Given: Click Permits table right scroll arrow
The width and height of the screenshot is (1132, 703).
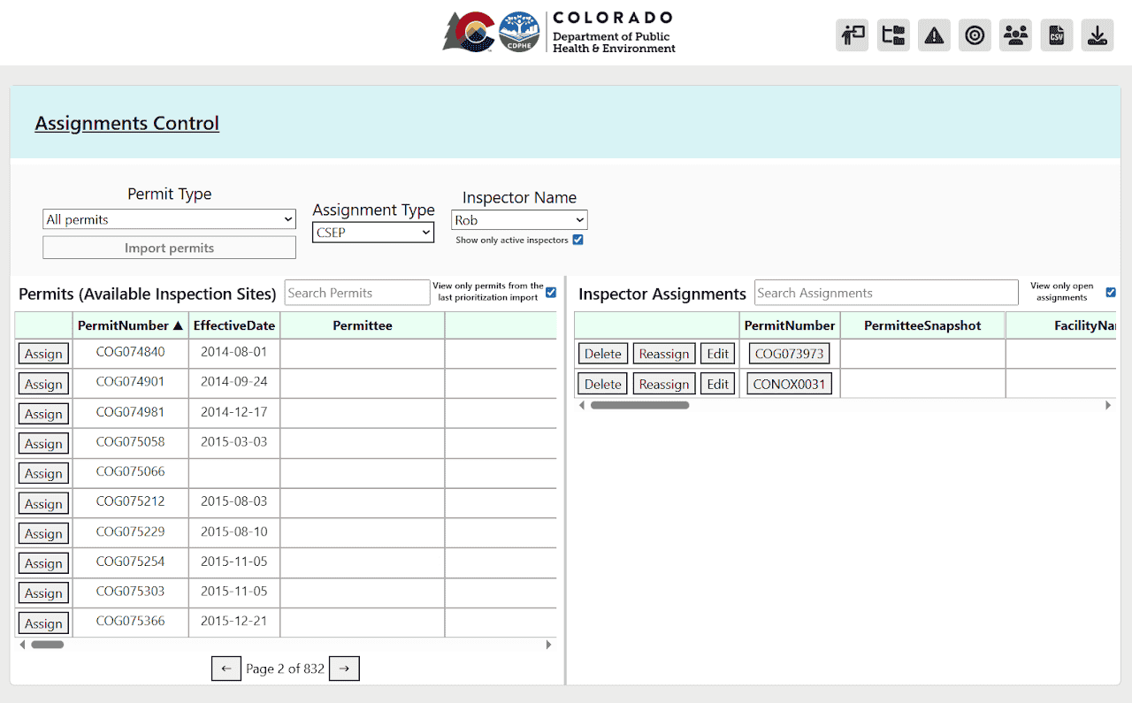Looking at the screenshot, I should point(548,645).
